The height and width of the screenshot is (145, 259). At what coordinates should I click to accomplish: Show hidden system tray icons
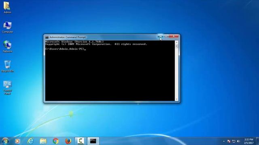pyautogui.click(x=224, y=141)
